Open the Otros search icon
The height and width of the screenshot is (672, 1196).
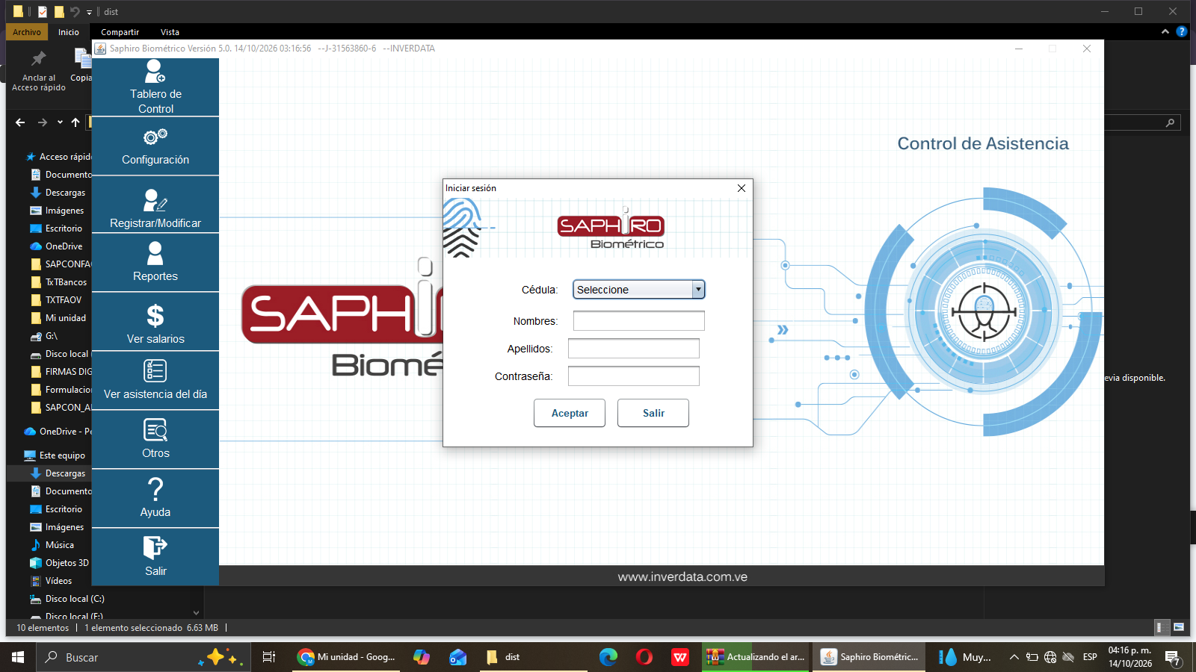pos(155,430)
